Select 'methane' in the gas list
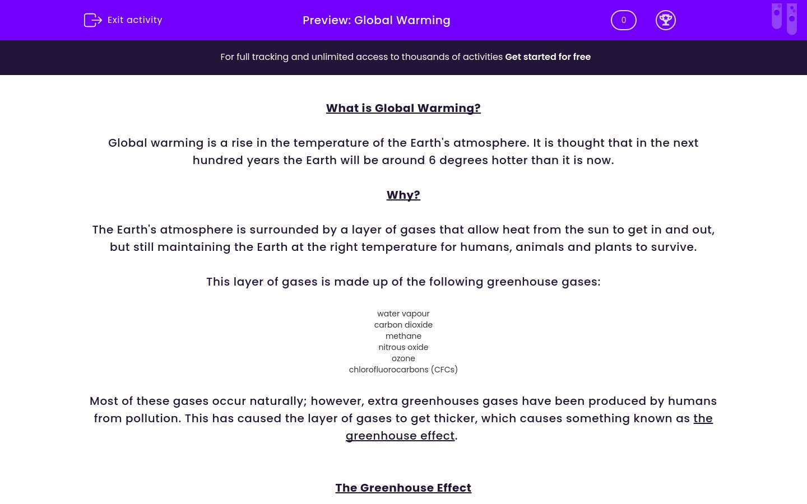The height and width of the screenshot is (504, 807). pyautogui.click(x=403, y=336)
